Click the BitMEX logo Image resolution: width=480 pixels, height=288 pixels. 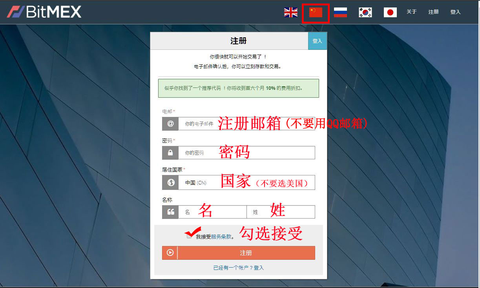(x=44, y=12)
